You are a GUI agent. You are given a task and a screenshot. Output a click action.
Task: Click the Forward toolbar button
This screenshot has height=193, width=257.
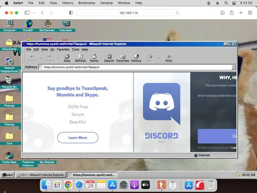[49, 58]
